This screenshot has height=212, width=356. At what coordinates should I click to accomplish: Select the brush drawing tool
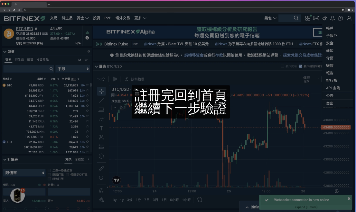(x=101, y=119)
